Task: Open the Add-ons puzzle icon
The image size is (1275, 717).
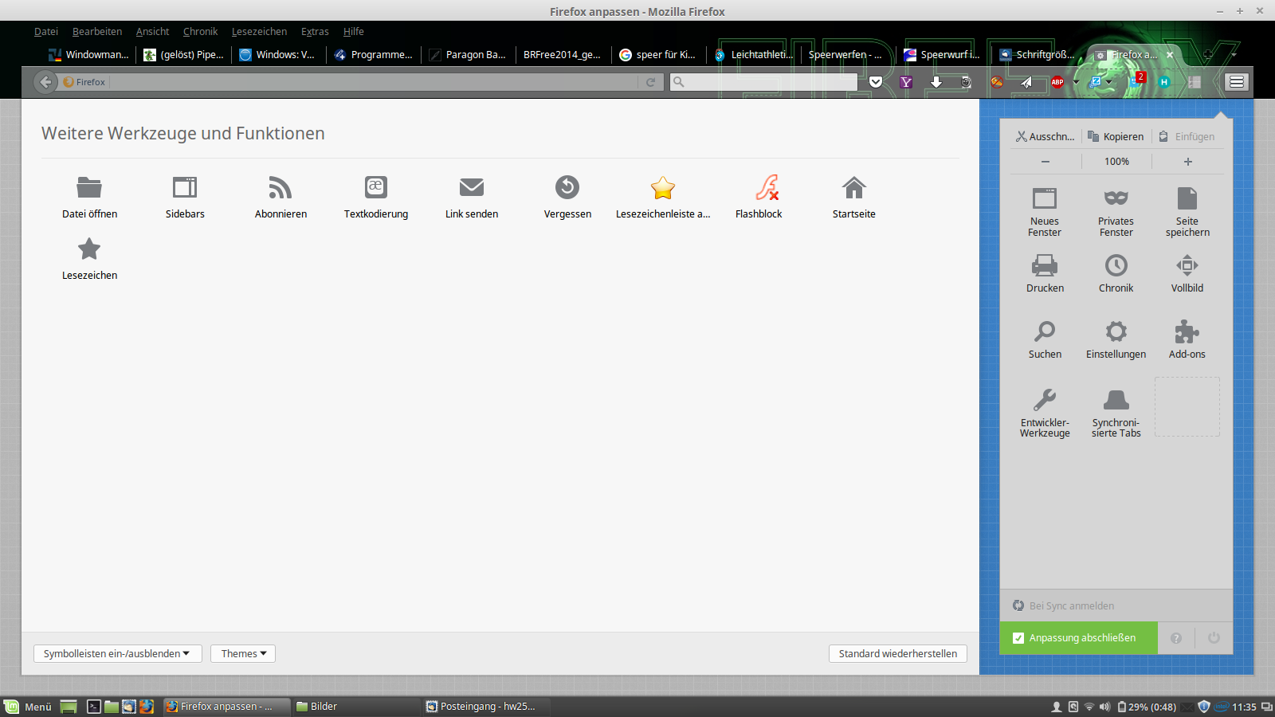Action: [1187, 331]
